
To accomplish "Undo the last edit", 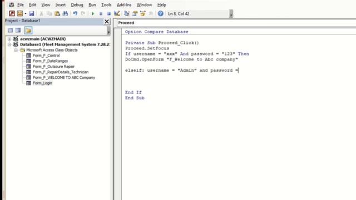I will coord(75,13).
